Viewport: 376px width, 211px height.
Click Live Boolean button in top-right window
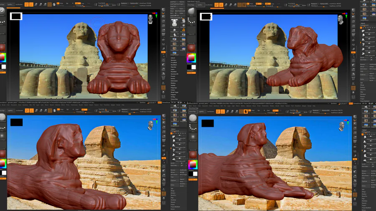coord(209,5)
